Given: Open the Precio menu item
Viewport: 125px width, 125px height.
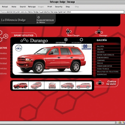Looking at the screenshot, I should point(100,63).
